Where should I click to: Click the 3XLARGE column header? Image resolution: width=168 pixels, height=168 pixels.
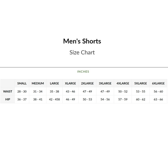coord(105,83)
